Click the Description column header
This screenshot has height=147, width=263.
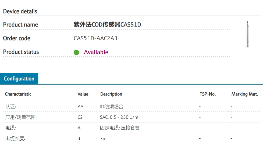tap(111, 94)
